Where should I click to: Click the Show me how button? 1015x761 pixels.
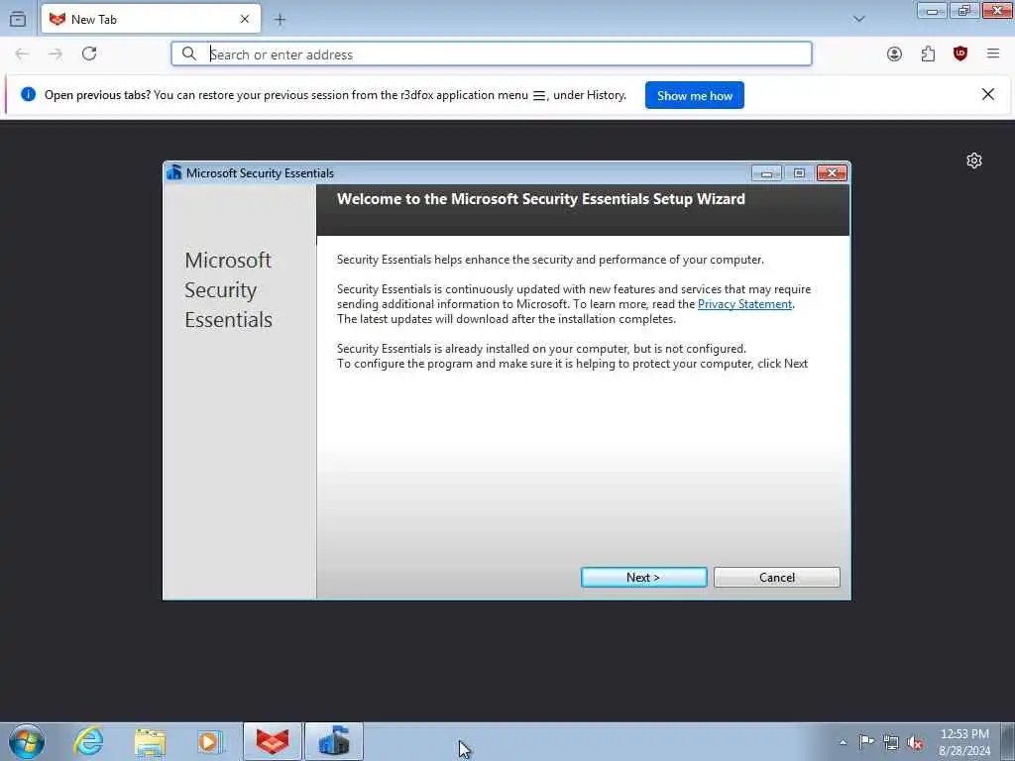(x=695, y=95)
